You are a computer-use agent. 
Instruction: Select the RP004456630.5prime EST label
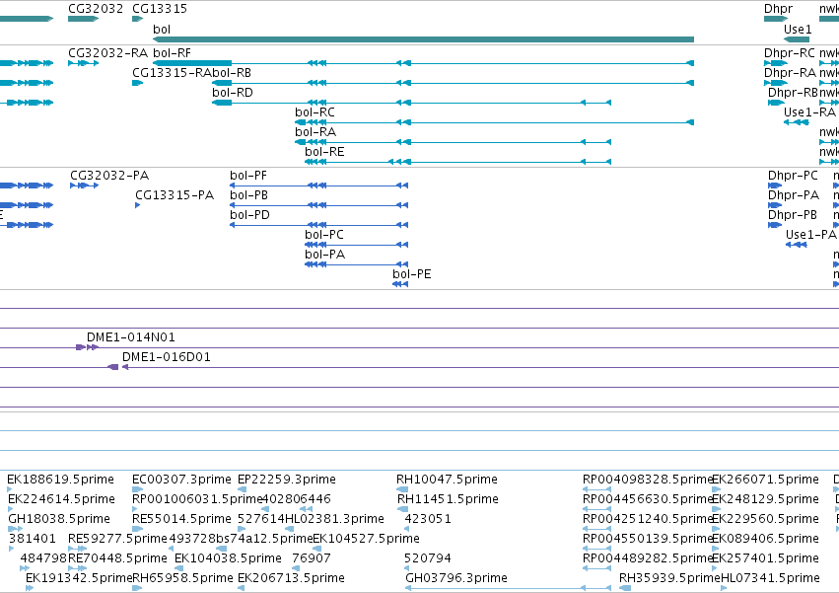tap(647, 499)
